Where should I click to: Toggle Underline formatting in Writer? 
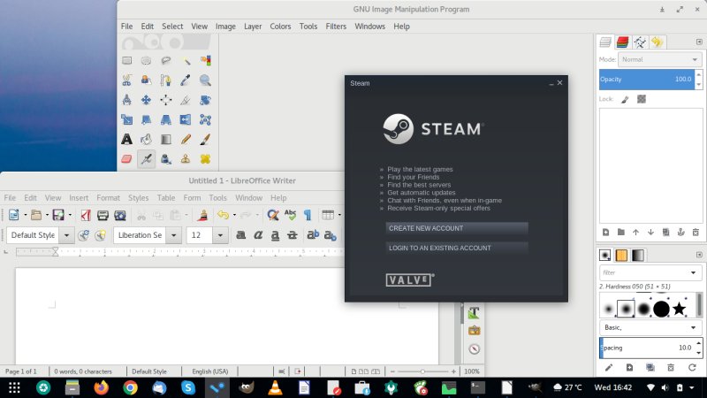[x=275, y=235]
